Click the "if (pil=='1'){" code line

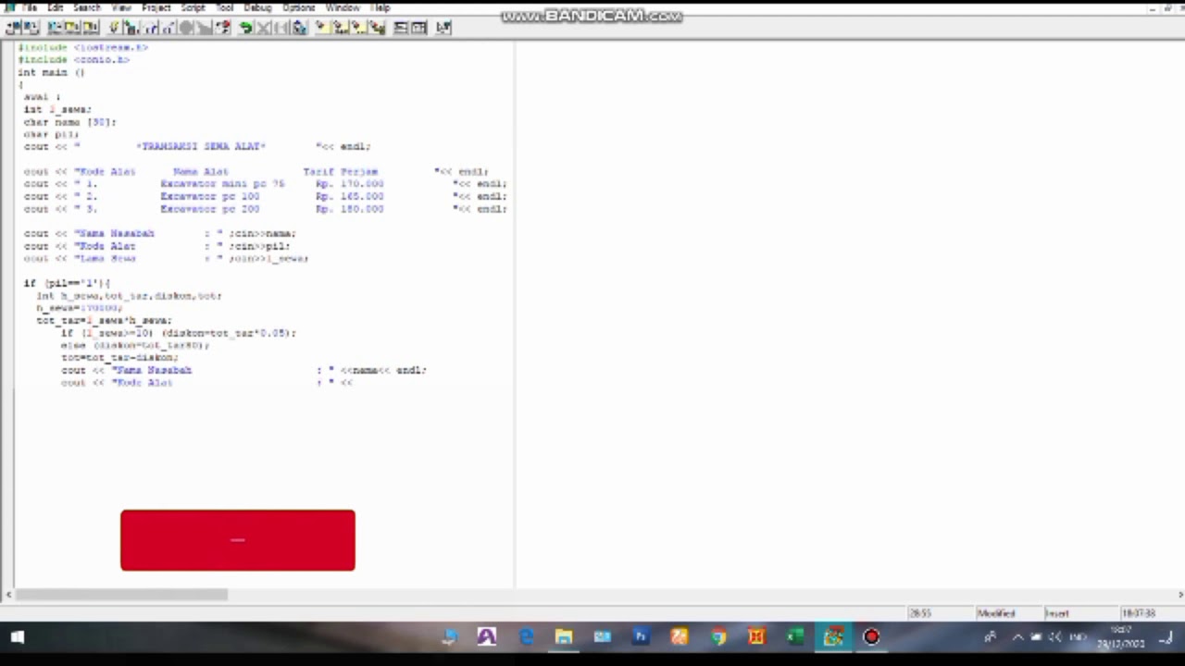point(67,283)
